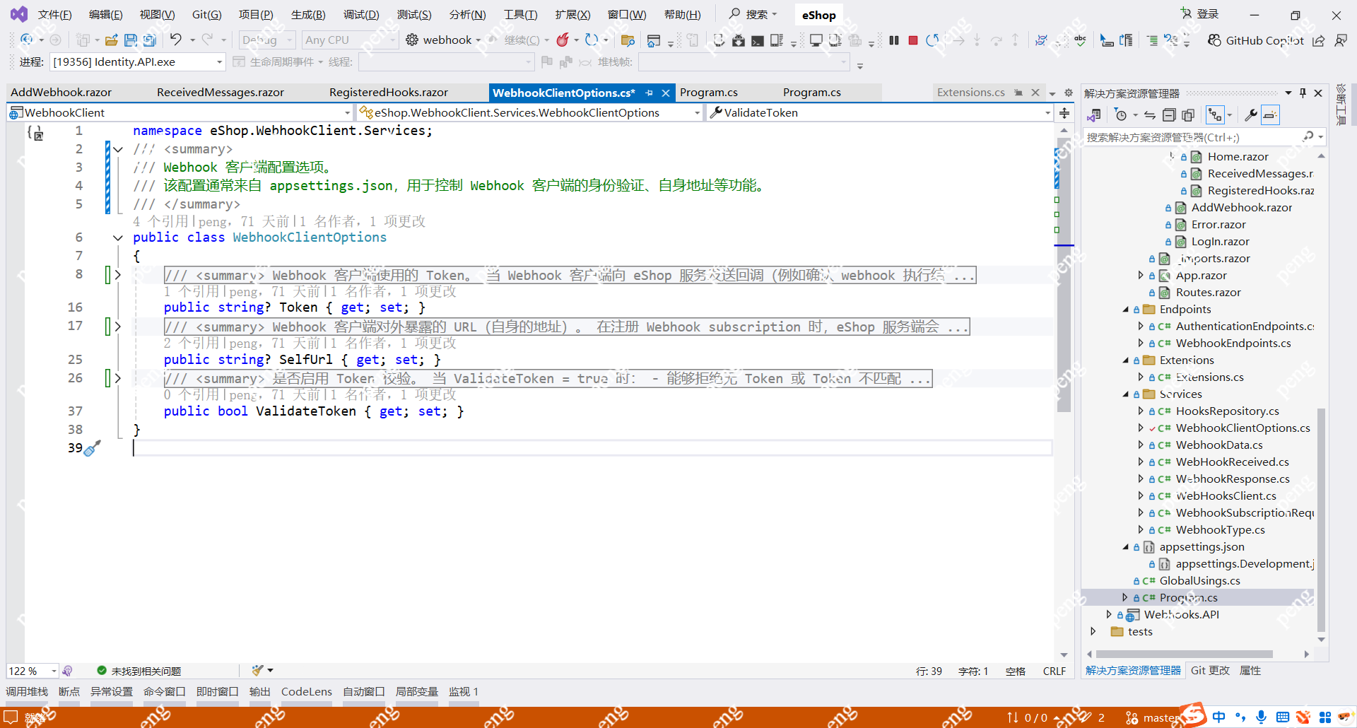Click the code cleanup broom icon

tap(257, 670)
